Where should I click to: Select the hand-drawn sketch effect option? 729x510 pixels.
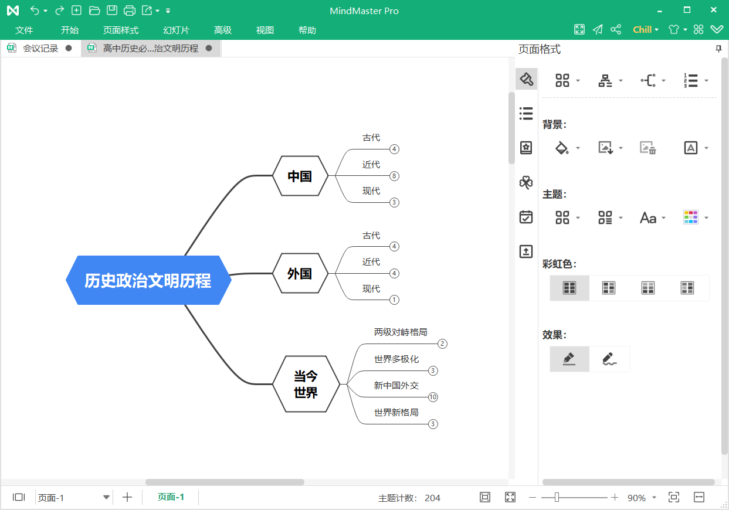[x=610, y=359]
